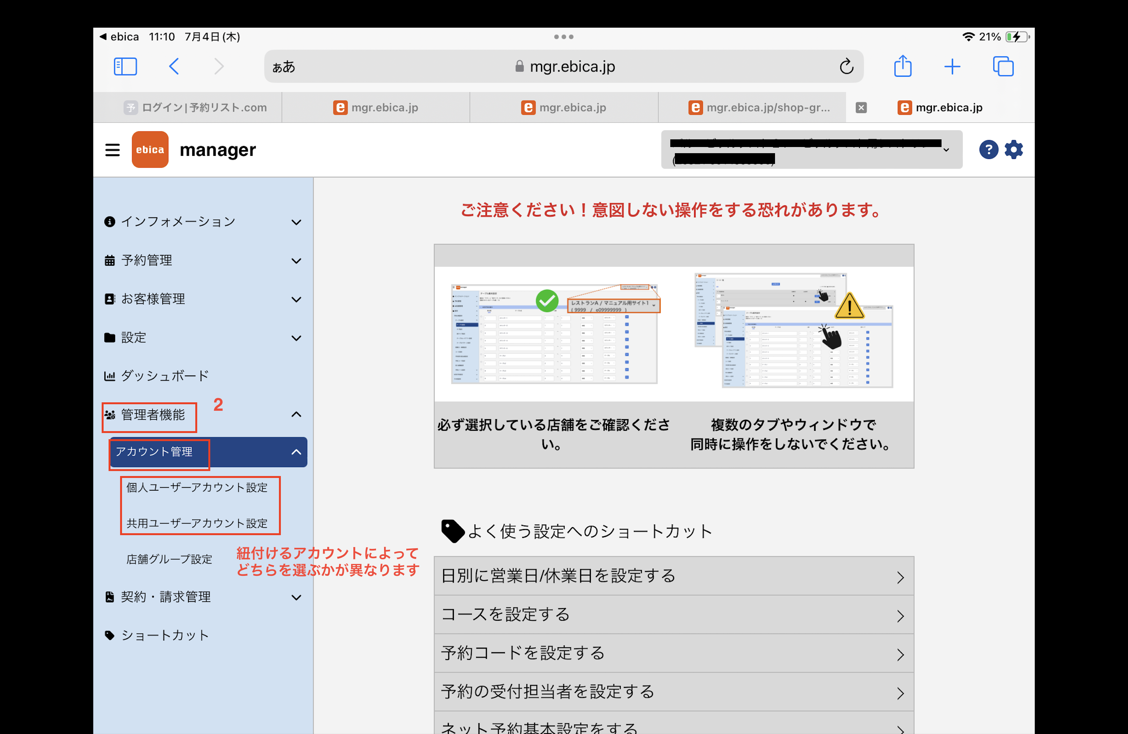The height and width of the screenshot is (734, 1128).
Task: Open the settings gear icon
Action: pos(1014,150)
